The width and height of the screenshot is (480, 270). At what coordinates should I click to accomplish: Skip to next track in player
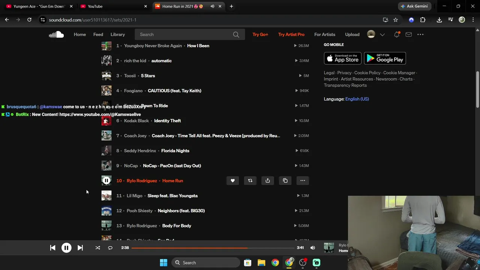coord(80,247)
